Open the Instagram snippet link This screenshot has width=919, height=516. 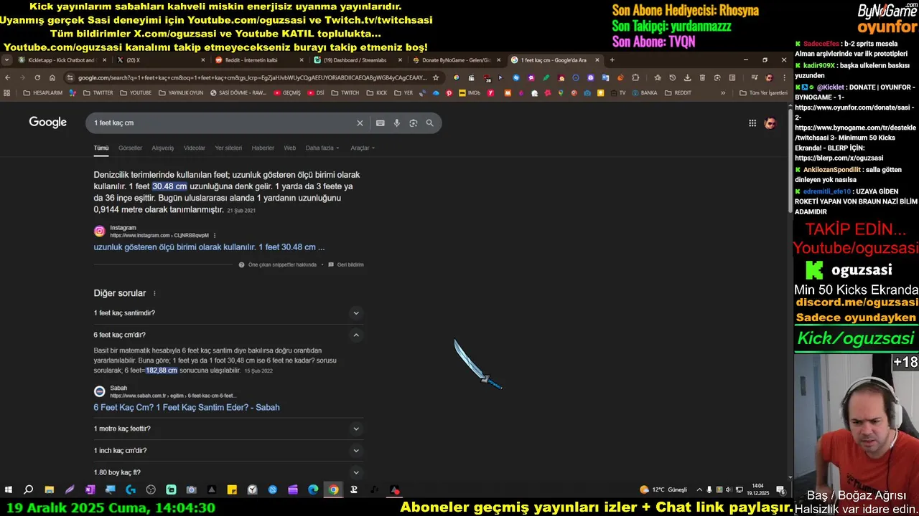pos(209,247)
